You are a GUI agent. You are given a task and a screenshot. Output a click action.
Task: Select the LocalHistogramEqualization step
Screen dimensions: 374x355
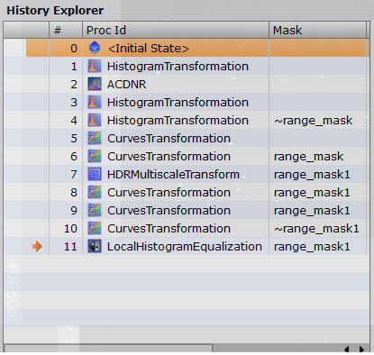185,247
